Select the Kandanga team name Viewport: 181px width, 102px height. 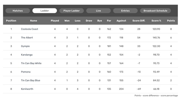coord(27,55)
